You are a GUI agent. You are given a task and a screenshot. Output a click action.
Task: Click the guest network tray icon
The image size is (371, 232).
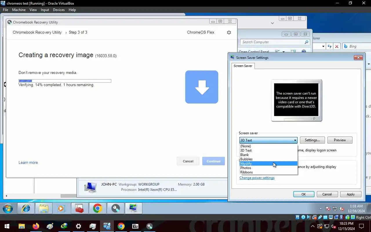tap(335, 209)
